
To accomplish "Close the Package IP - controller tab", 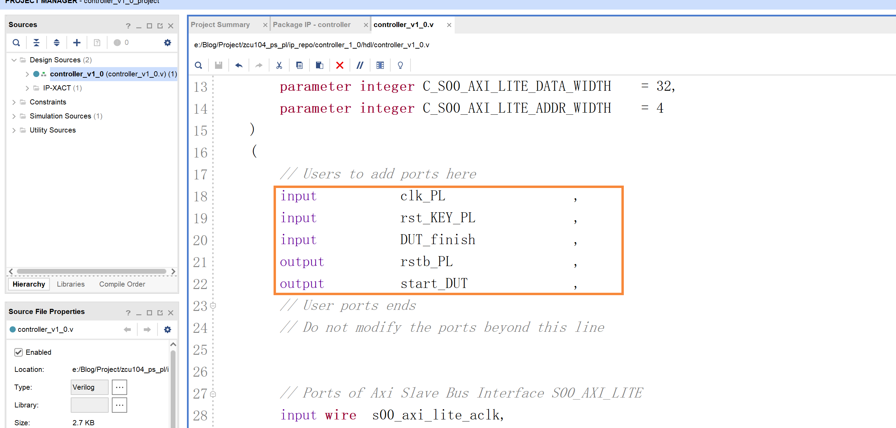I will (366, 25).
